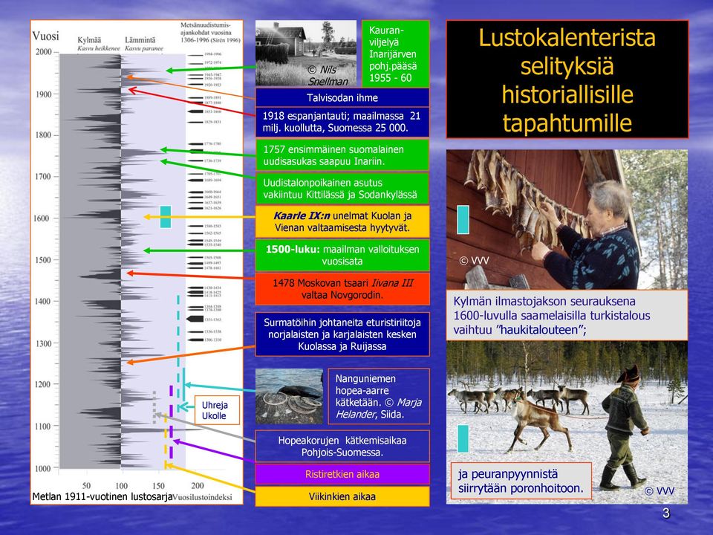
Task: Click the index value 100 on the bottom axis
Action: [121, 485]
